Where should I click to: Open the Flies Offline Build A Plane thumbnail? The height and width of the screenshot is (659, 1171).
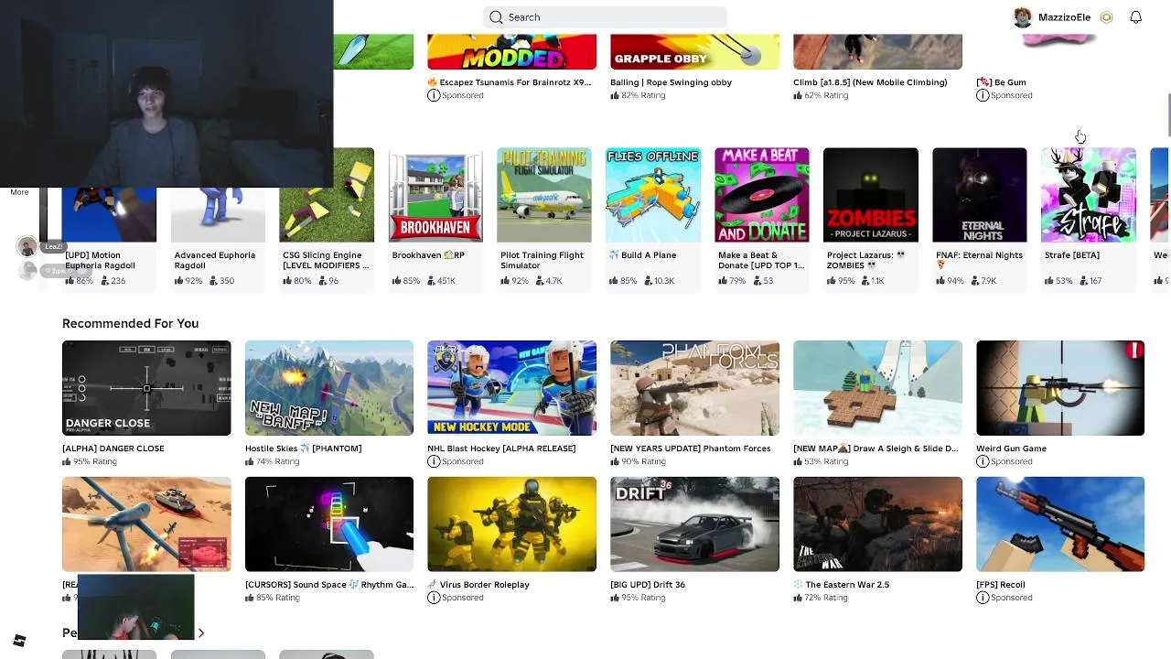click(653, 195)
